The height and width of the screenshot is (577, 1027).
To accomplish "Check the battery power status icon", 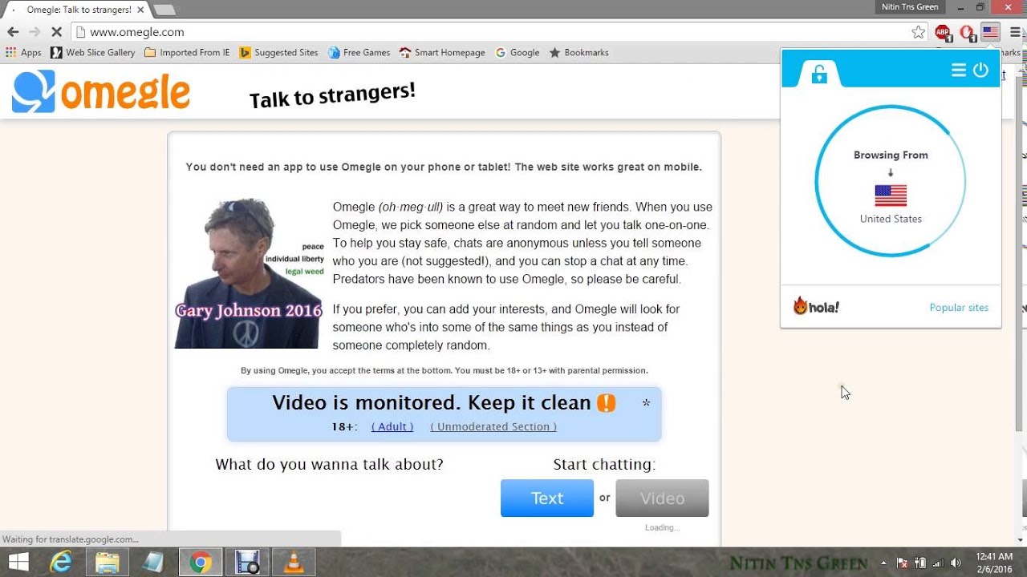I will click(919, 563).
